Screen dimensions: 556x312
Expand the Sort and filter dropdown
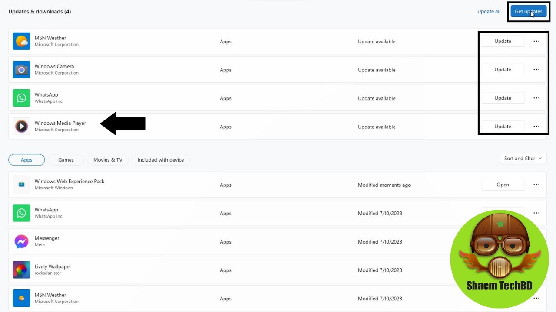click(x=523, y=159)
